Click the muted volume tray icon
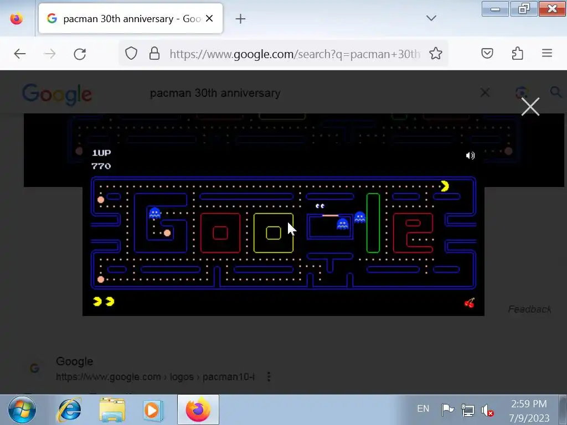 coord(487,411)
